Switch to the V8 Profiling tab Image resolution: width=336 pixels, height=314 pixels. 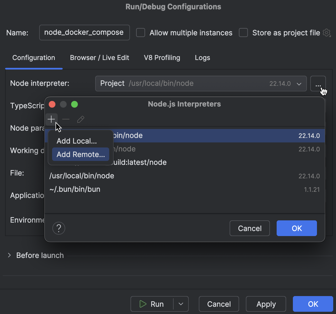(x=162, y=58)
